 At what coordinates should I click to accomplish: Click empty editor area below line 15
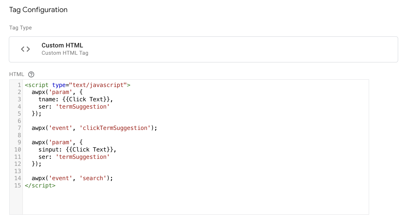pos(196,202)
